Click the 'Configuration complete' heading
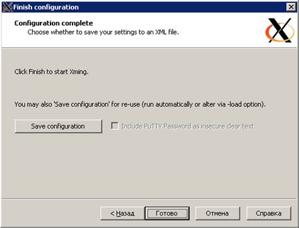299x228 pixels. 54,23
